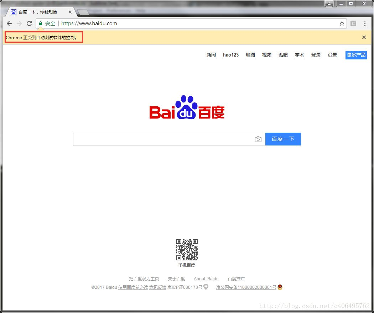Click the 把百度设为主页 link

point(144,279)
